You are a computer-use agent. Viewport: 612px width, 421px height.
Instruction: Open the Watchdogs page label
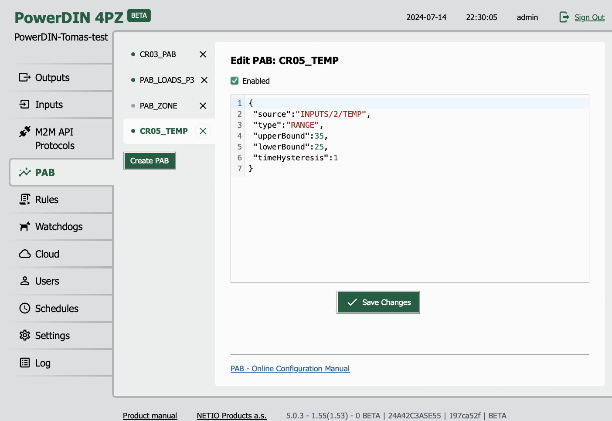pyautogui.click(x=59, y=227)
